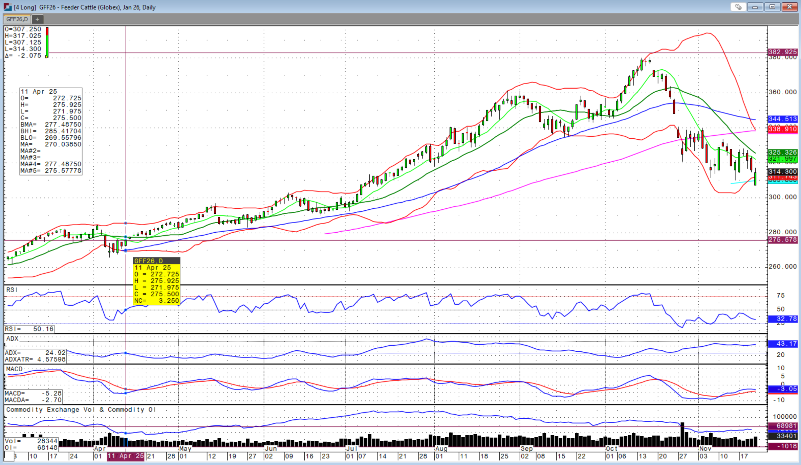The height and width of the screenshot is (465, 801).
Task: Click the red-green price range bar indicator
Action: pos(47,42)
